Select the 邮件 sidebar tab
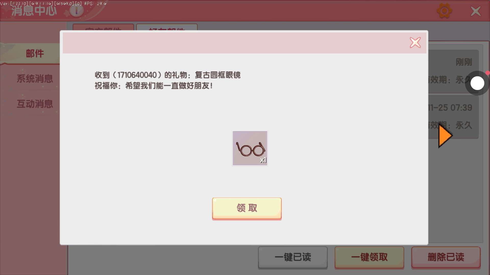 pyautogui.click(x=35, y=53)
